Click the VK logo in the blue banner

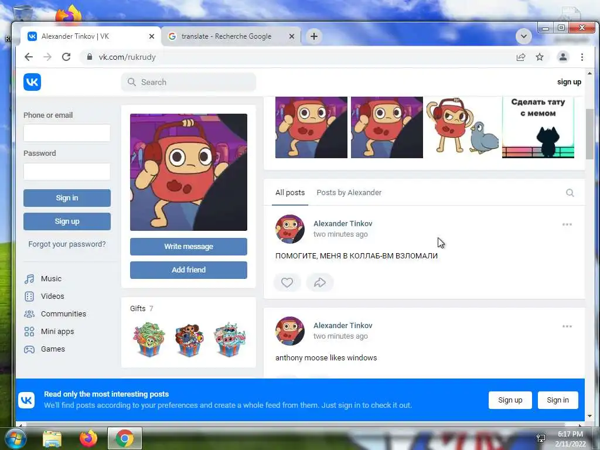[26, 400]
